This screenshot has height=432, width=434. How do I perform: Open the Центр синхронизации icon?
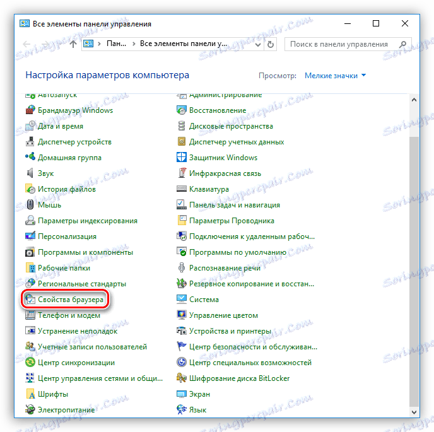point(30,362)
